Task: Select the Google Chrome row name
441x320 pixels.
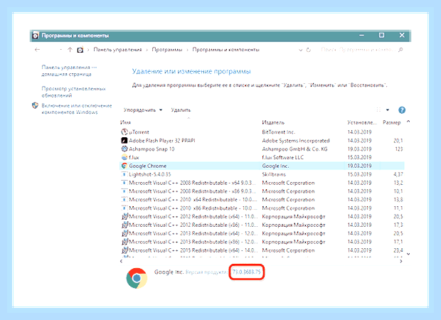Action: coord(148,166)
